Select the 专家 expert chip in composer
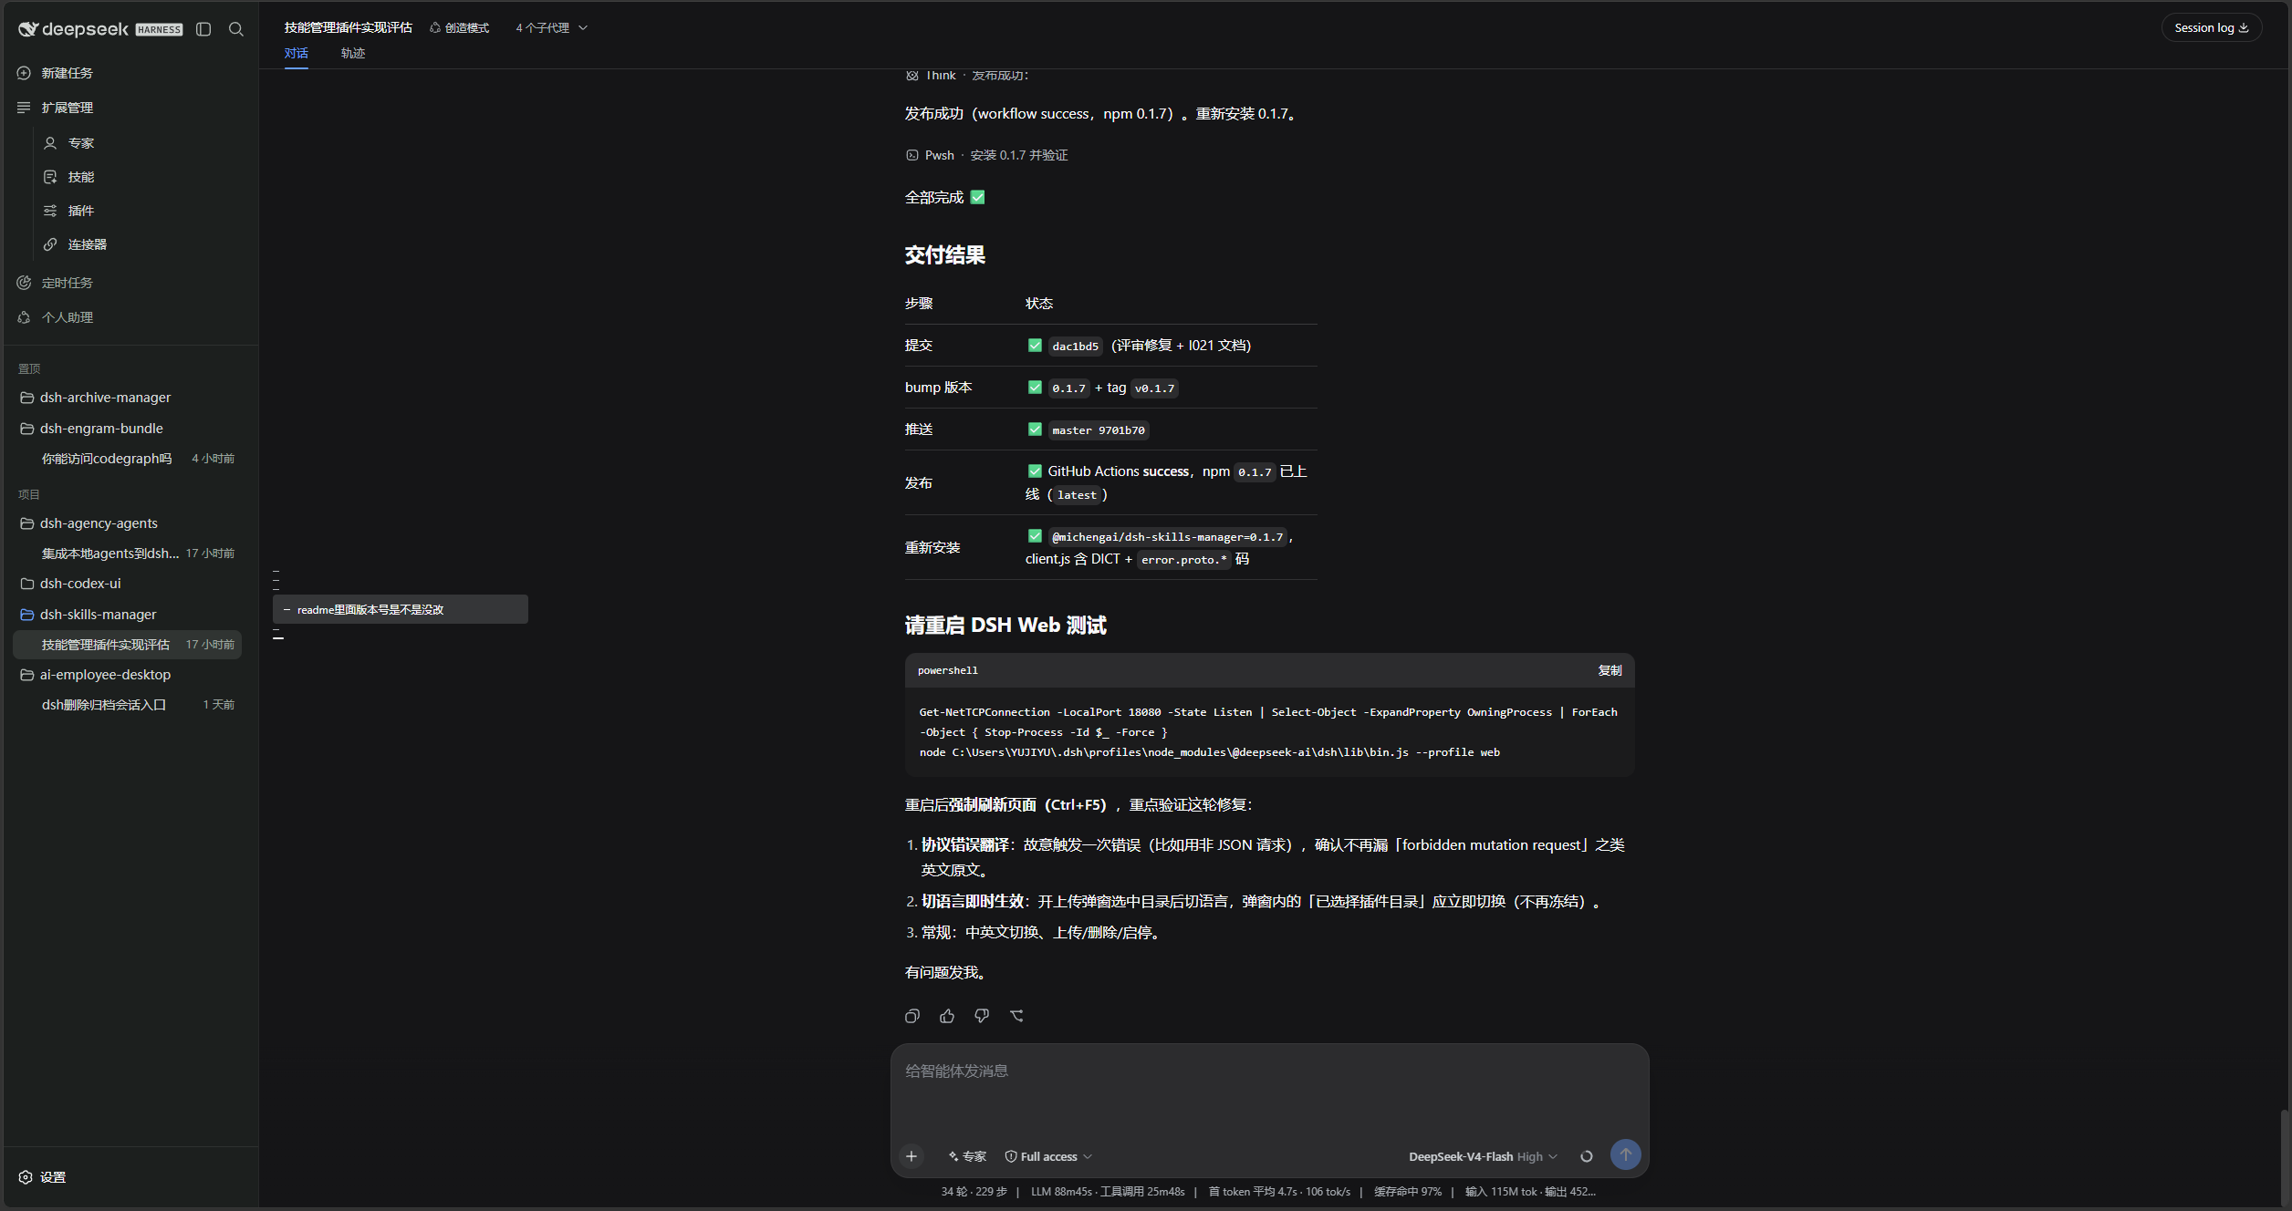The image size is (2292, 1211). (x=967, y=1156)
